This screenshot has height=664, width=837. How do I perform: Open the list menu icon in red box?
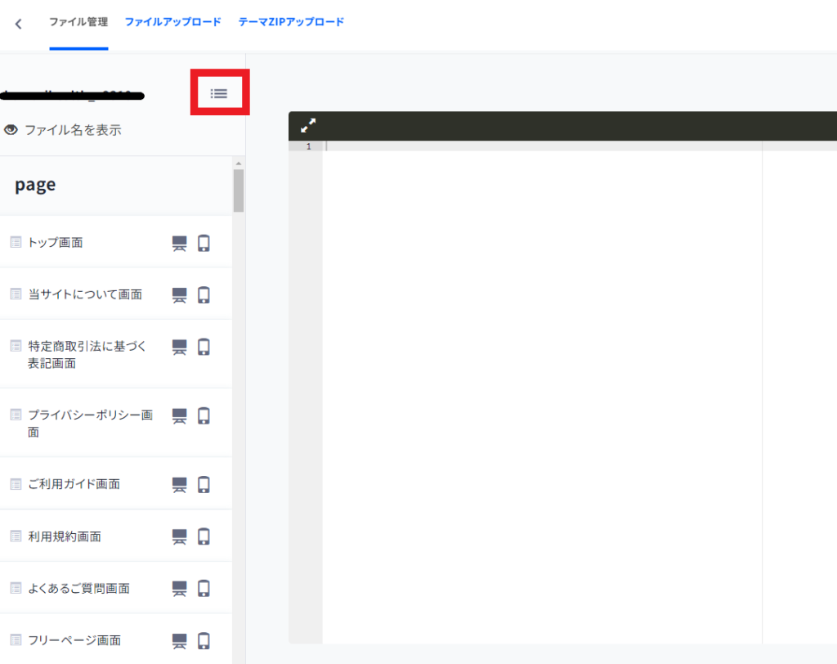[219, 93]
